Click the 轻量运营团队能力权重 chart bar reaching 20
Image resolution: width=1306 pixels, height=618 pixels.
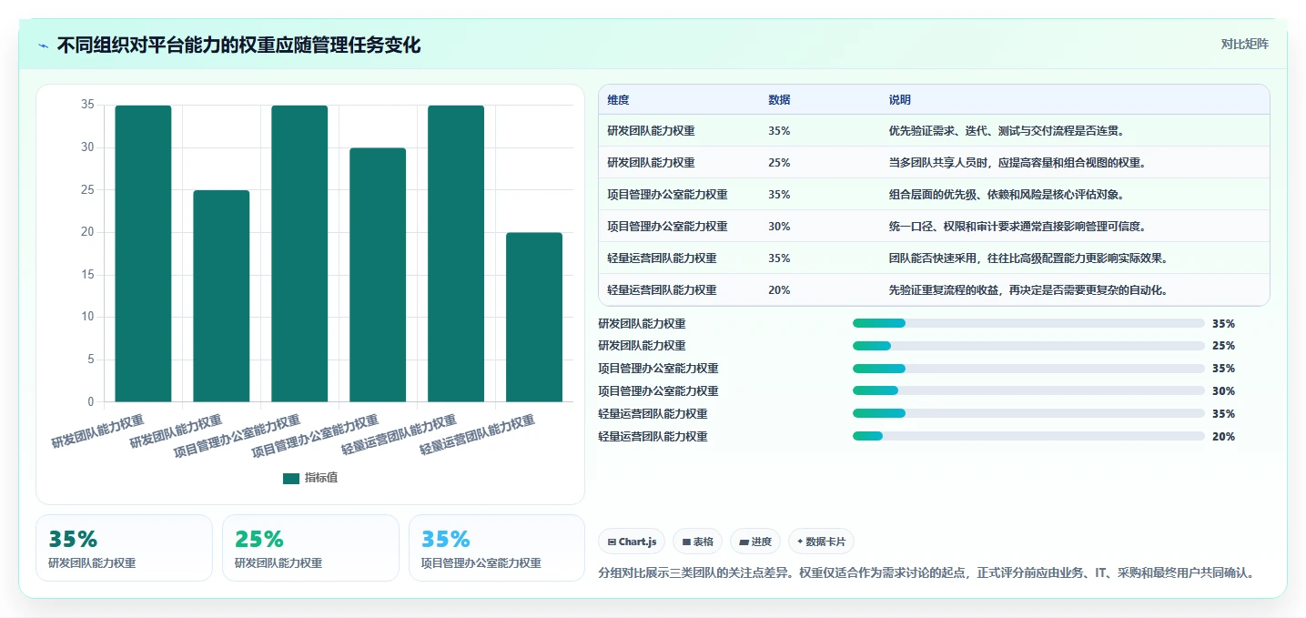[x=534, y=317]
